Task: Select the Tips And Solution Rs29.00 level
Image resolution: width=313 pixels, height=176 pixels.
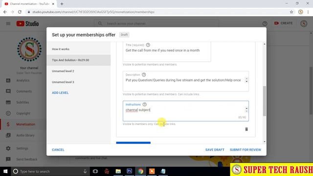Action: point(78,60)
